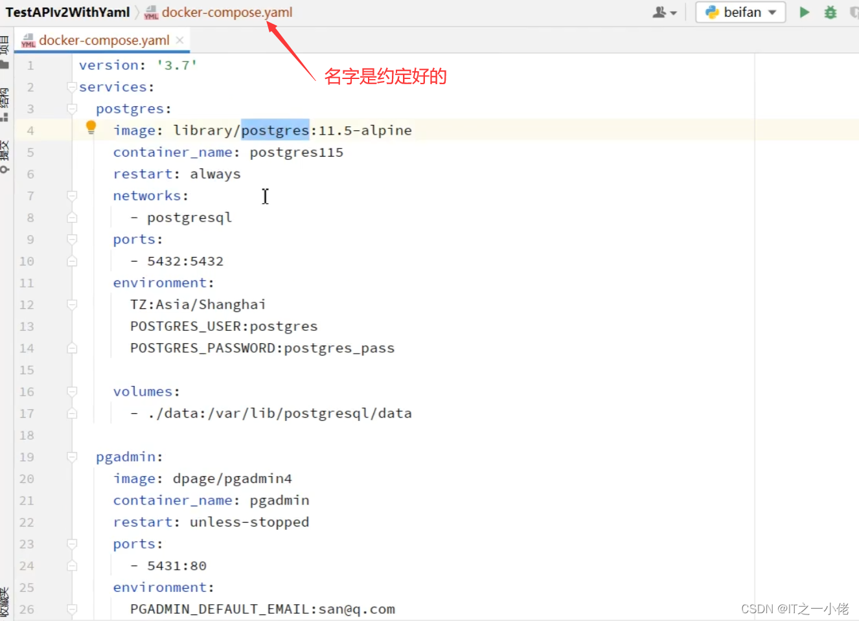Click the 5431:80 port mapping
Screen dimensions: 859x621
pos(177,566)
